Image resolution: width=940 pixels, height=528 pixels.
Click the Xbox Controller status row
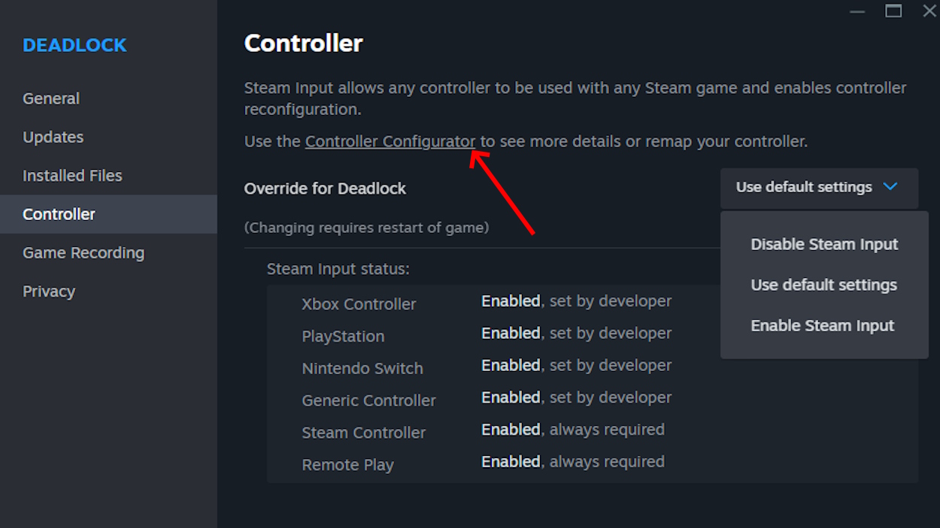click(359, 303)
